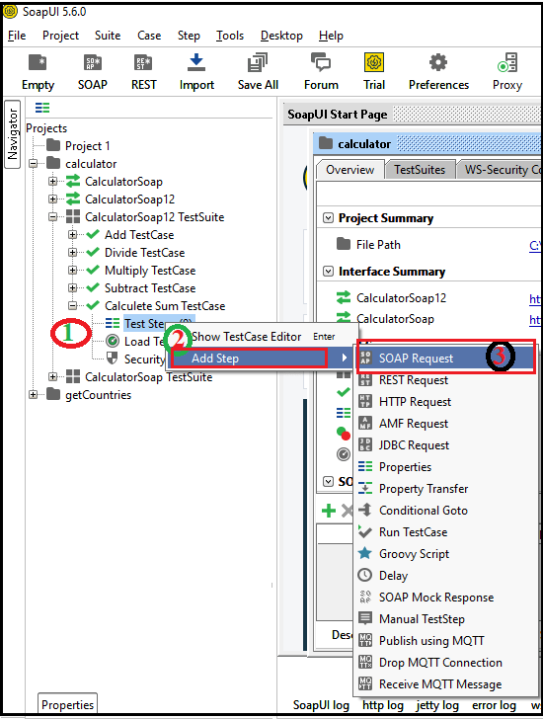The width and height of the screenshot is (543, 719).
Task: Expand the Add TestCase node
Action: (72, 235)
